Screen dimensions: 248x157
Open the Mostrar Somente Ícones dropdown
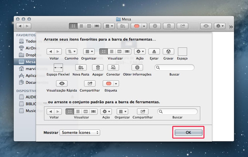click(x=80, y=133)
